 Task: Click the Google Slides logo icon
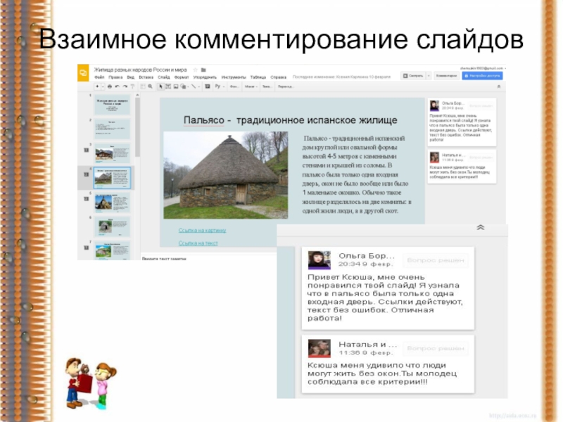[x=84, y=72]
